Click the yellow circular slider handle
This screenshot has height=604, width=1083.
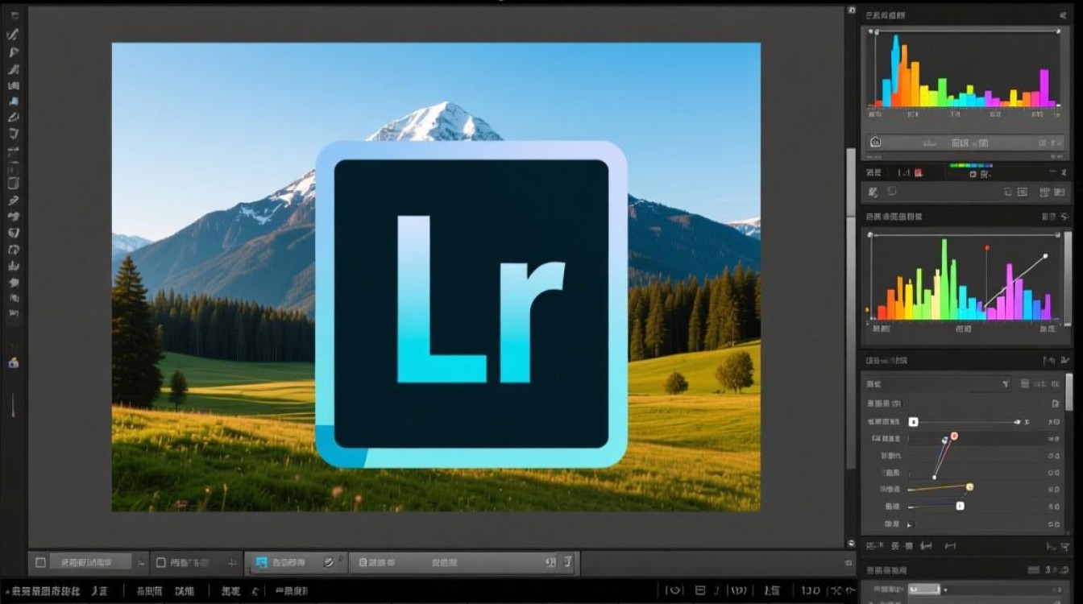[969, 486]
